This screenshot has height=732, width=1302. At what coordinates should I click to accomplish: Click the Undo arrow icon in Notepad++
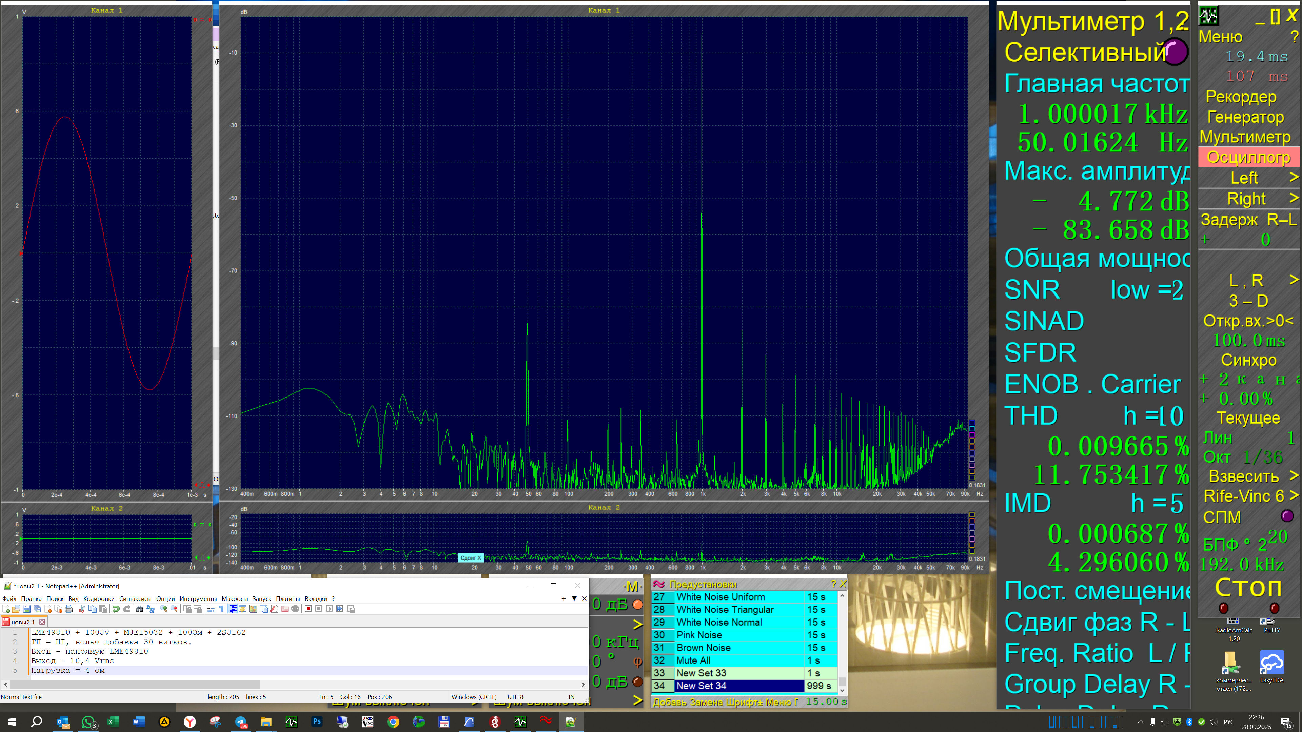point(116,609)
